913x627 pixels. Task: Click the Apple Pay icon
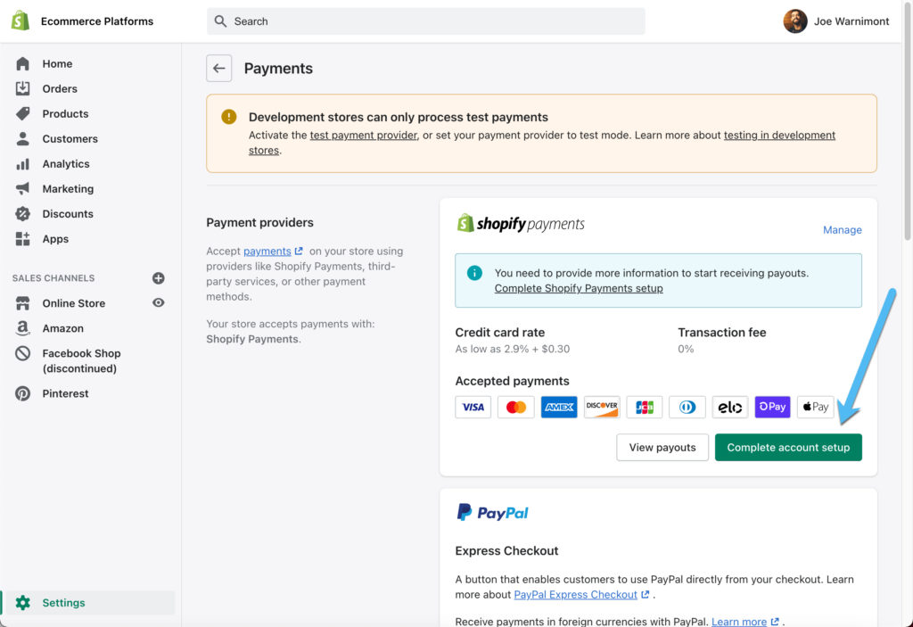pyautogui.click(x=816, y=407)
